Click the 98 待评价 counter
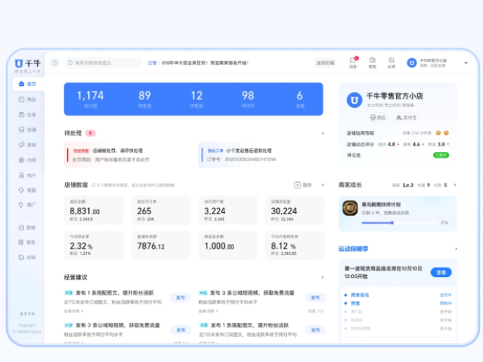 [248, 99]
